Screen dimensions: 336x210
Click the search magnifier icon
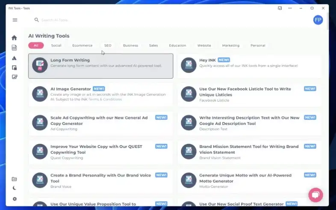37,20
